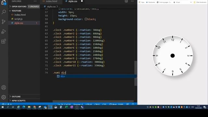This screenshot has width=208, height=117.
Task: Click the 1 UNSAVED badge
Action: click(34, 6)
